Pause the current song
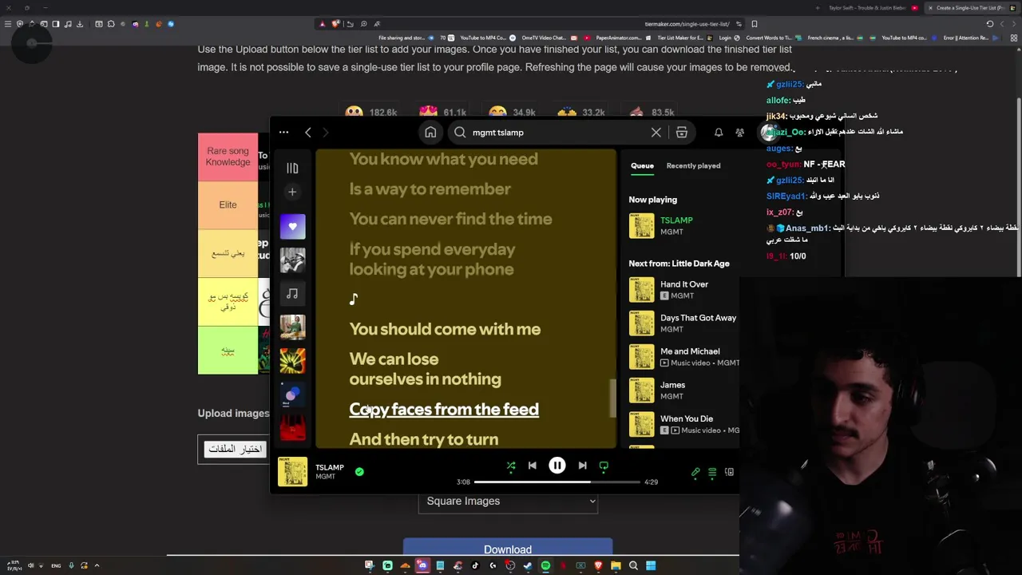Screen dimensions: 1022x575 tap(557, 466)
